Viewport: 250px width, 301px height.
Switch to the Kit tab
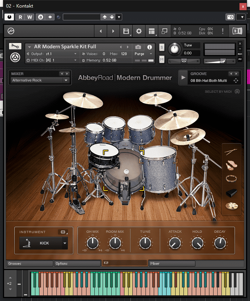click(124, 263)
